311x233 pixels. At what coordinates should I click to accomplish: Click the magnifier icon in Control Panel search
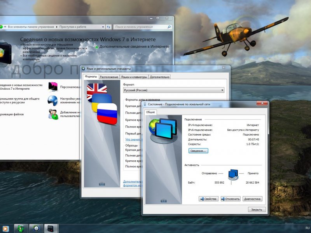tap(169, 27)
